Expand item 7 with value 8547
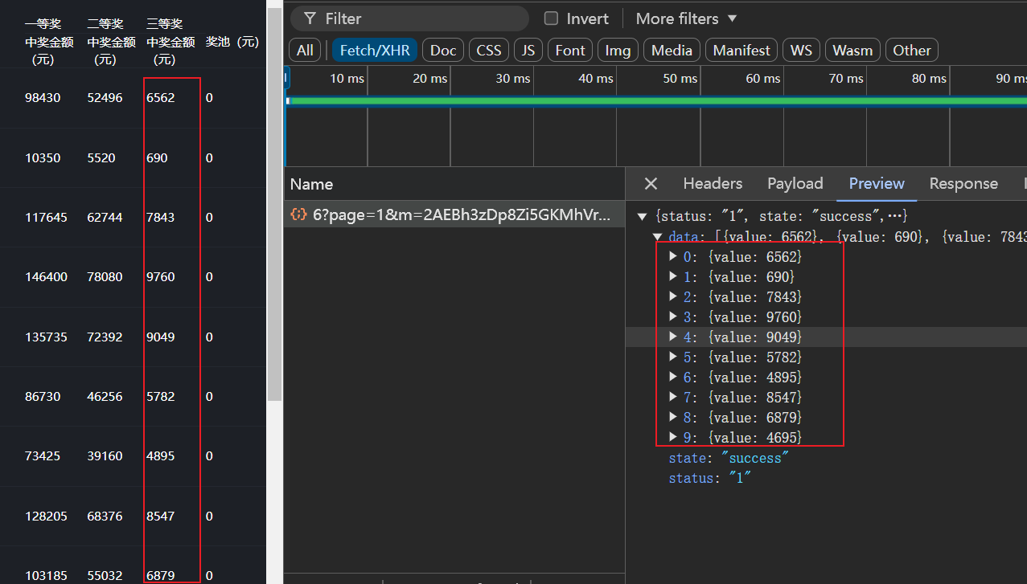The height and width of the screenshot is (584, 1027). 673,397
